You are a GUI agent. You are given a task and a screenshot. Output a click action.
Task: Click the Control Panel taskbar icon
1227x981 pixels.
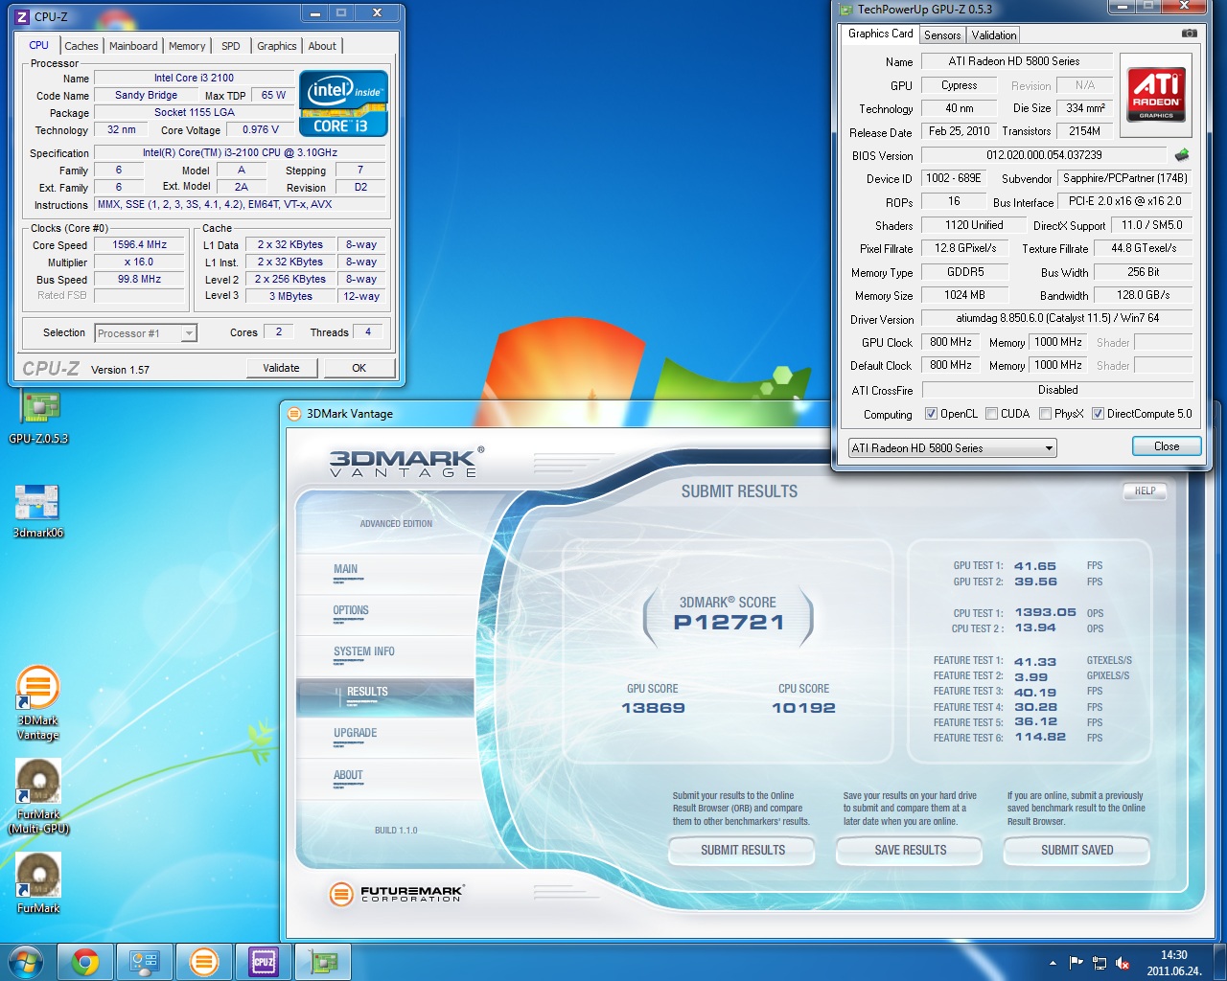click(x=145, y=962)
